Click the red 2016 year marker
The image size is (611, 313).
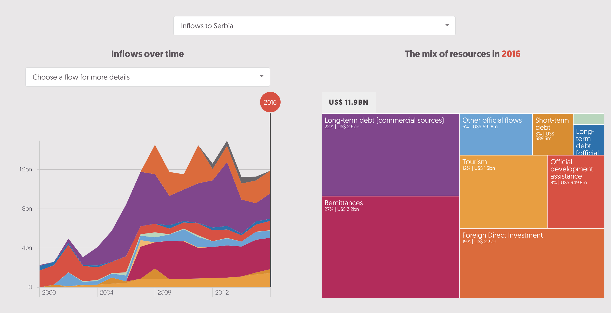pyautogui.click(x=270, y=102)
